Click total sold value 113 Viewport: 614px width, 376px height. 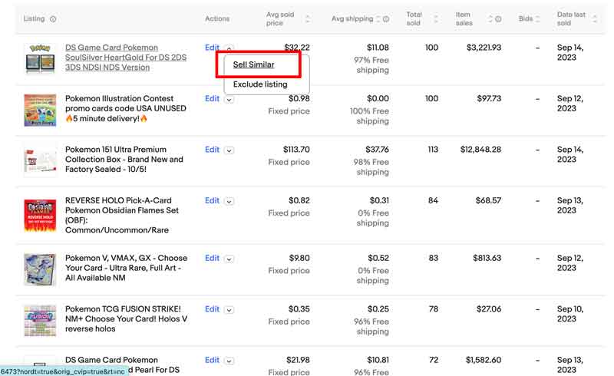tap(433, 149)
